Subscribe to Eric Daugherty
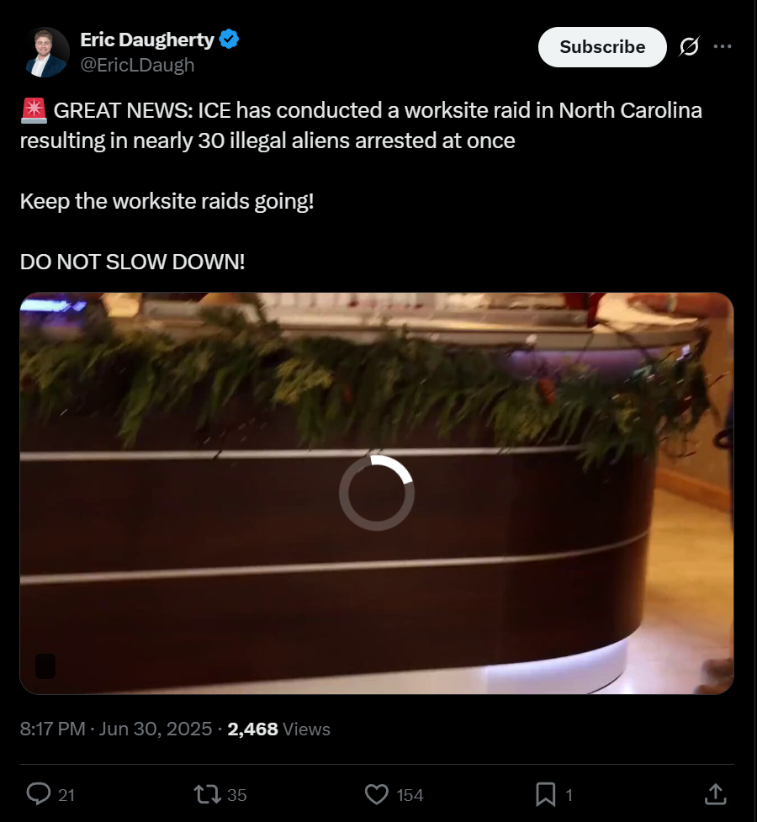This screenshot has height=822, width=757. coord(602,47)
